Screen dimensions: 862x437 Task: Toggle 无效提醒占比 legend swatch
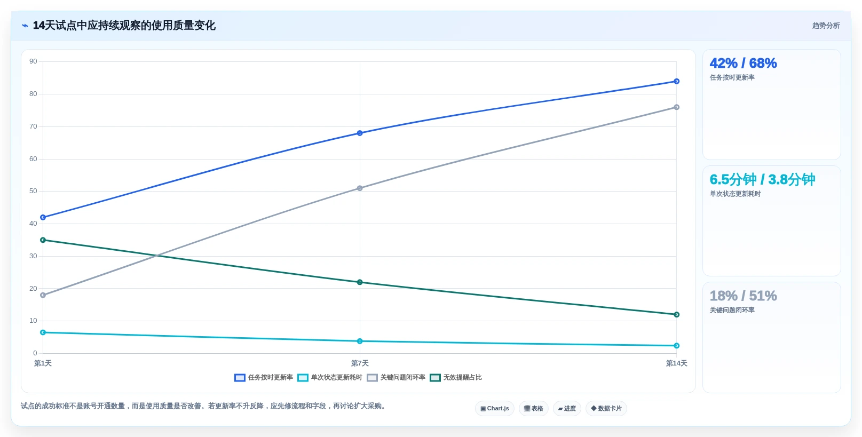click(435, 378)
